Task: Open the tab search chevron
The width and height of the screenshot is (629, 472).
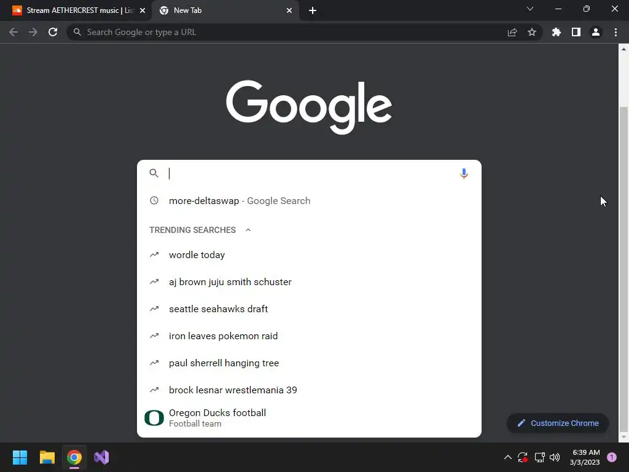Action: point(530,9)
